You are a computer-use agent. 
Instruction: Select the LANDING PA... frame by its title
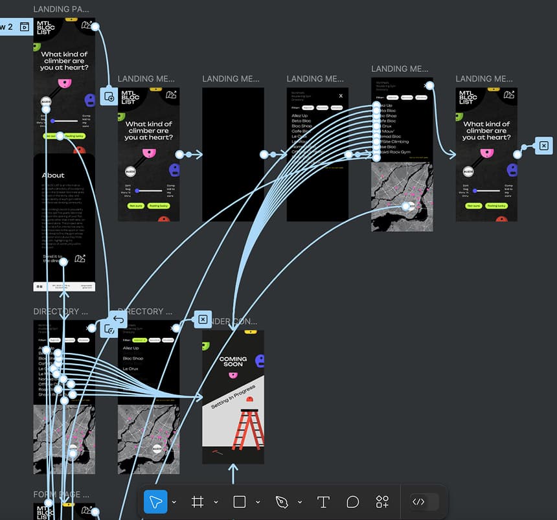click(x=60, y=9)
